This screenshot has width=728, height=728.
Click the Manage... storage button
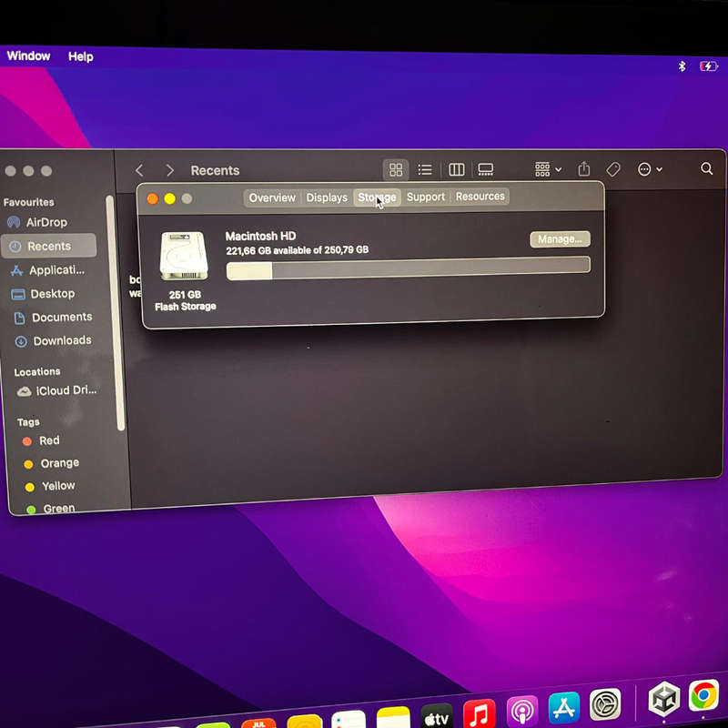(x=560, y=239)
